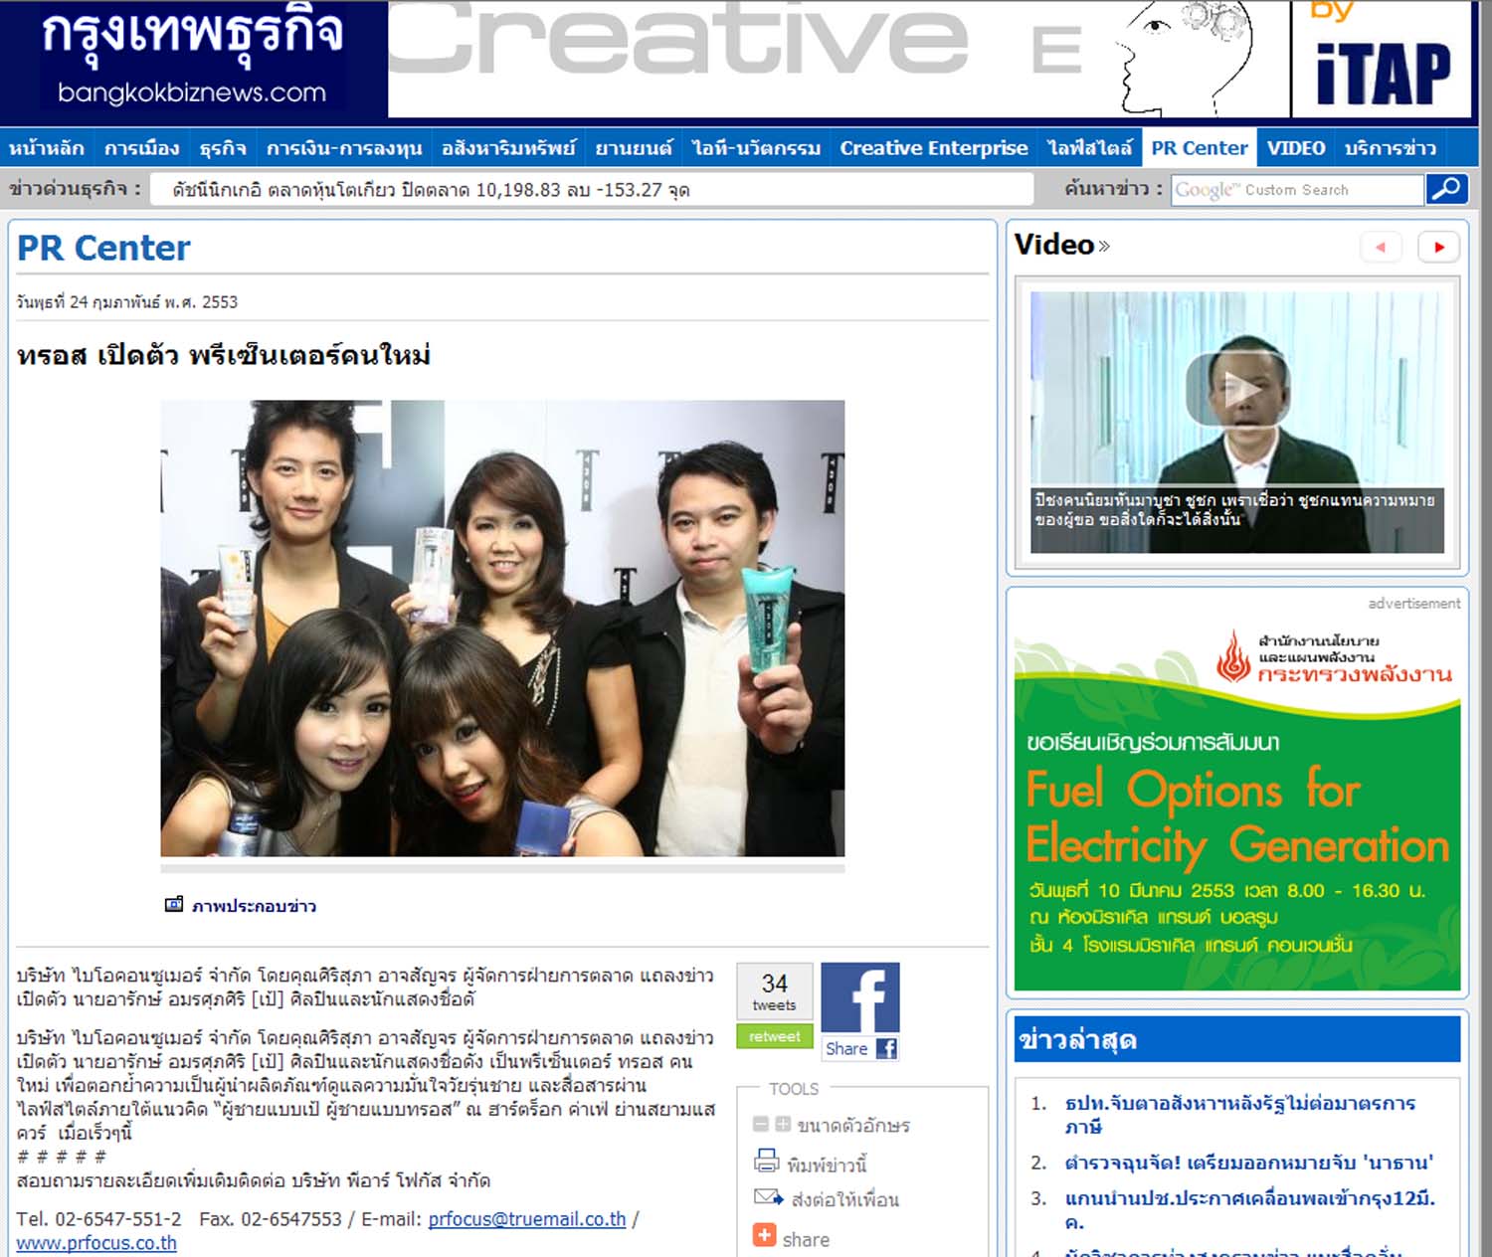Switch to the ไอที-นวัตกรรม tab
1492x1257 pixels.
pyautogui.click(x=756, y=148)
